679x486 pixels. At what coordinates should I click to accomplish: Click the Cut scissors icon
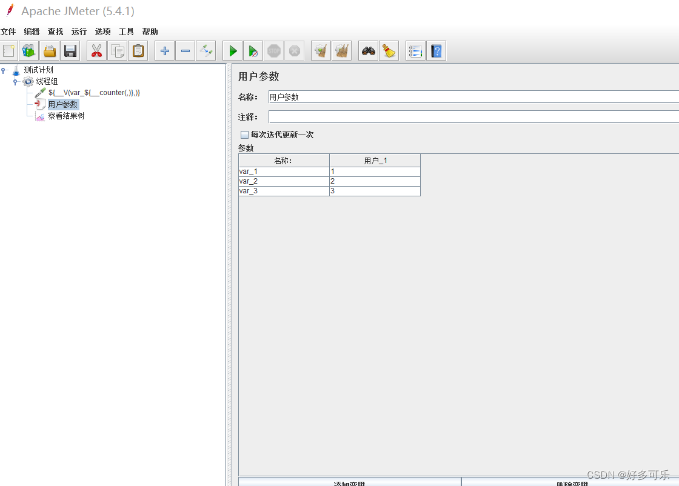point(96,51)
